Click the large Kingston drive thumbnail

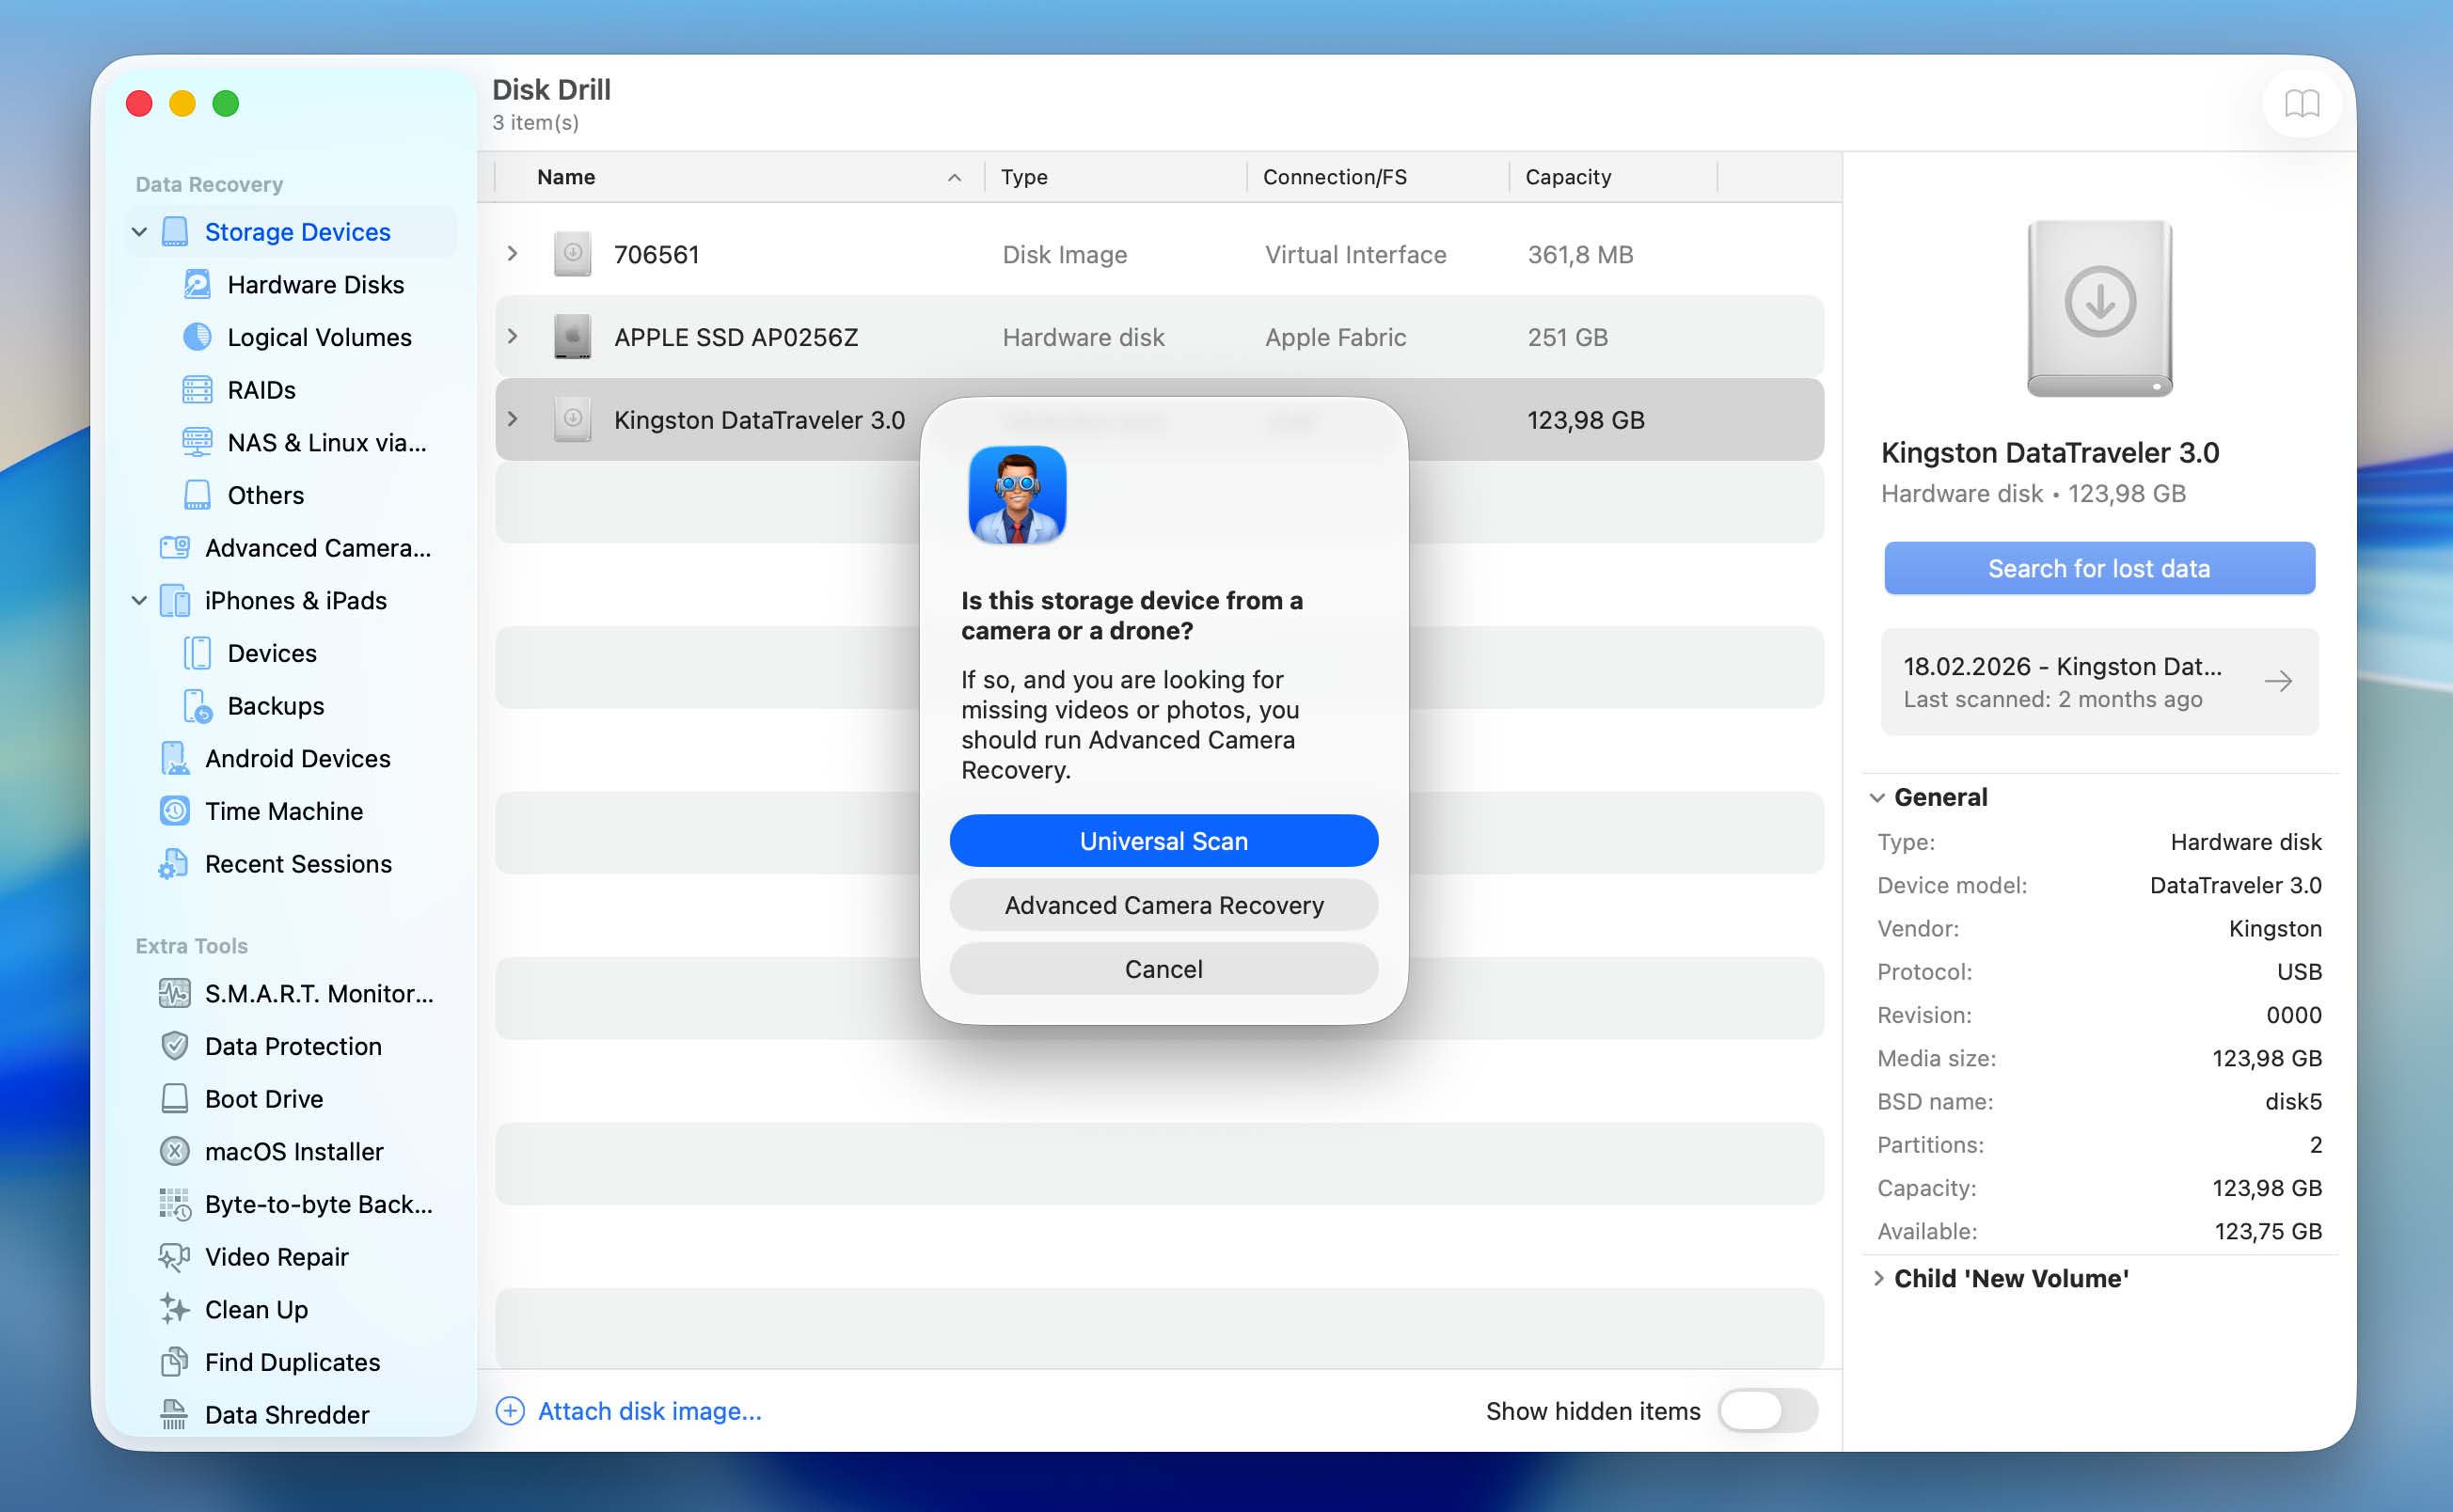pos(2099,309)
